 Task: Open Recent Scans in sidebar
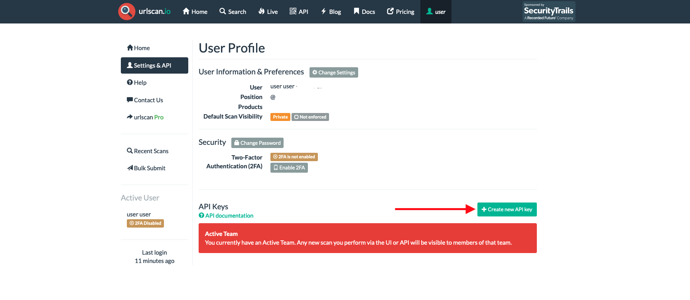point(154,151)
